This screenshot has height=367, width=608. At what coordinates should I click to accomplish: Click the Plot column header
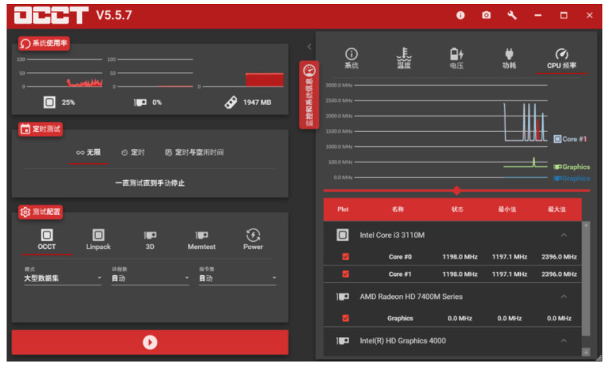(343, 210)
